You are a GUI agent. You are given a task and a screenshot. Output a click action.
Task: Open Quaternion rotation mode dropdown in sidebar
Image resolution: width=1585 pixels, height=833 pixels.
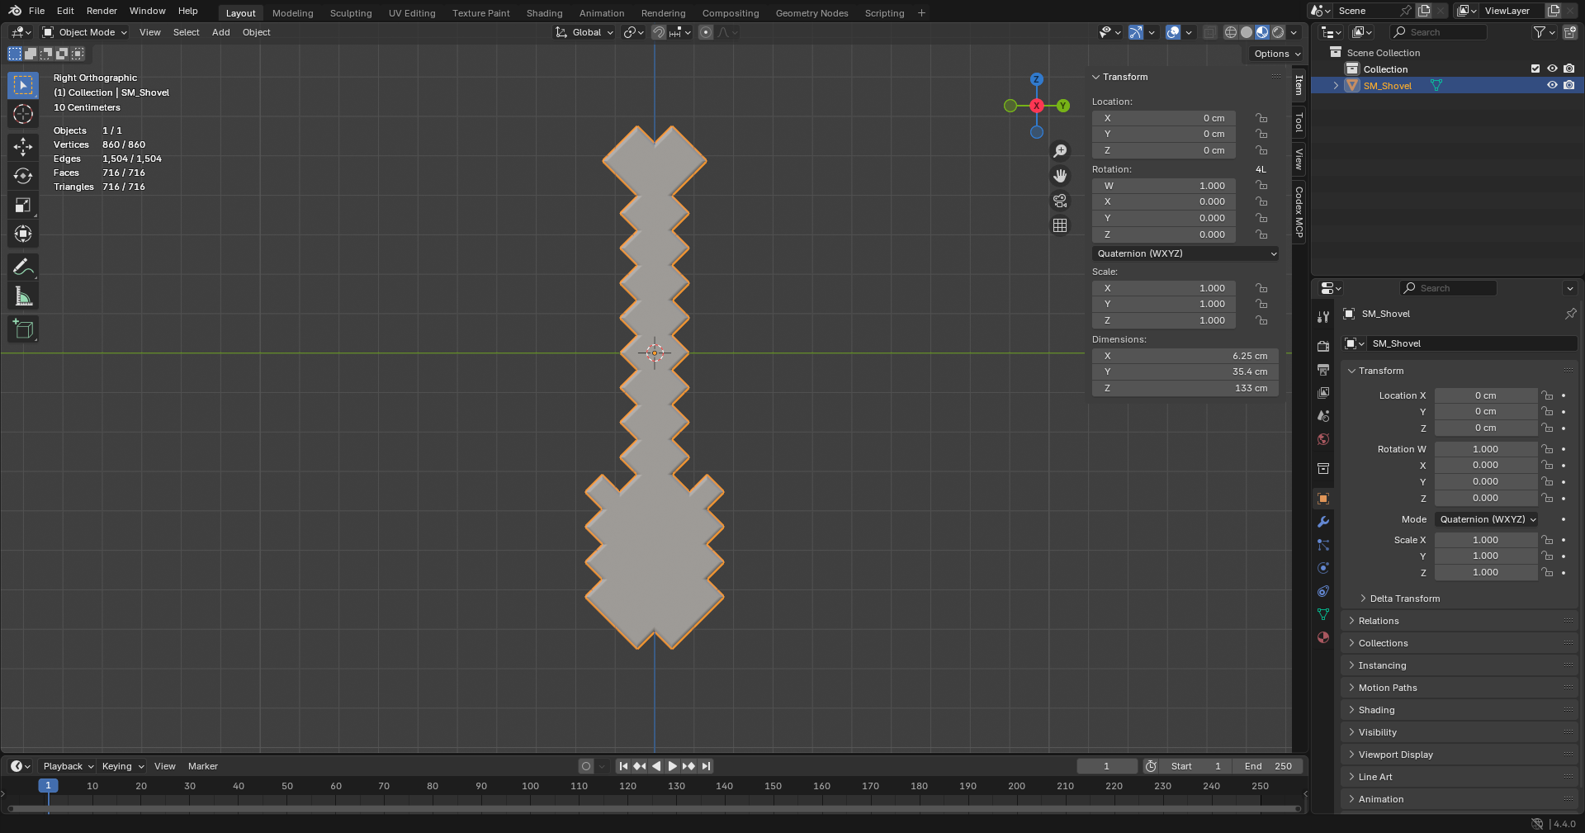pos(1185,253)
